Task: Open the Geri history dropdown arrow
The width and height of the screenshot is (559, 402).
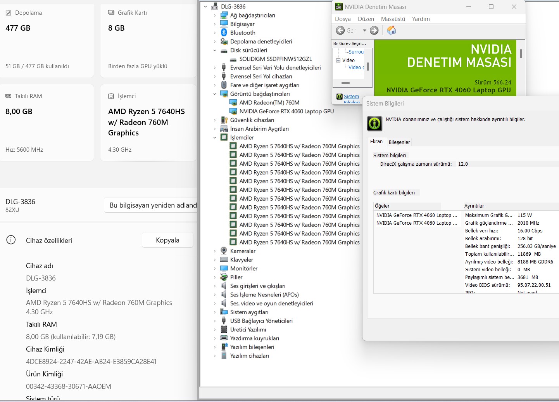Action: pyautogui.click(x=364, y=30)
